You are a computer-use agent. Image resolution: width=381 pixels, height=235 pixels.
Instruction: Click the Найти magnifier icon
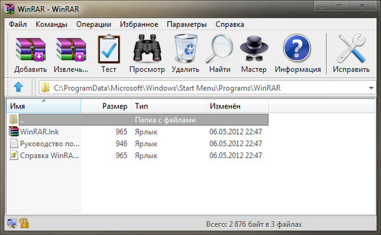(220, 49)
